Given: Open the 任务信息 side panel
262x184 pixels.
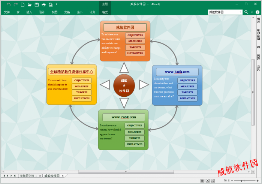Looking at the screenshot, I should (258, 34).
